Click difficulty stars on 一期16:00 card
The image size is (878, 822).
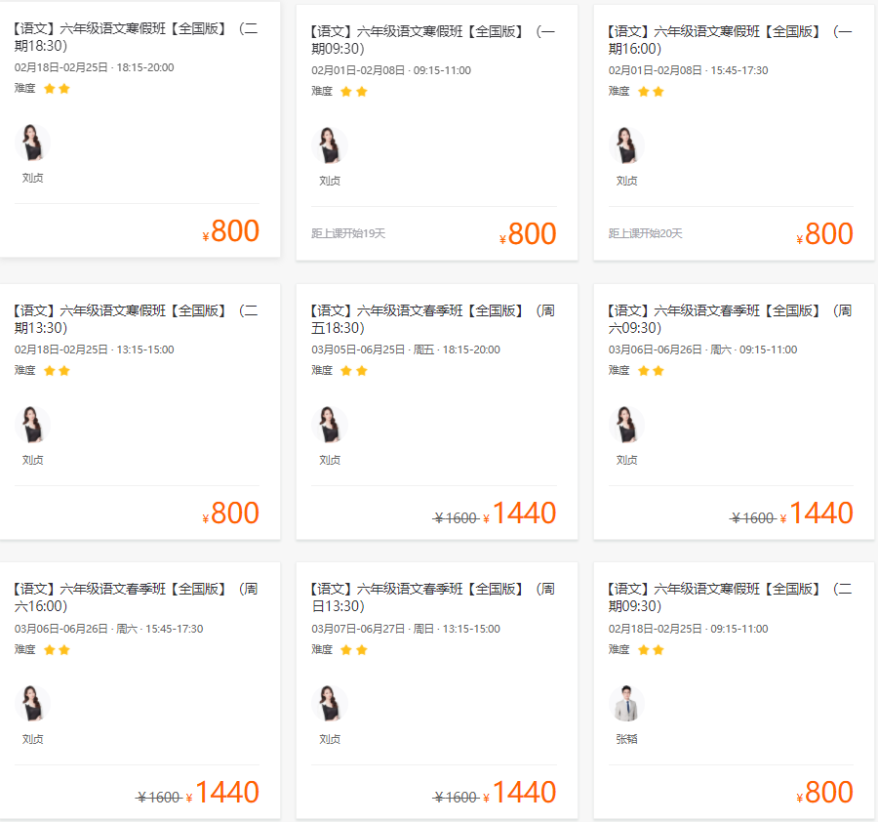coord(651,92)
